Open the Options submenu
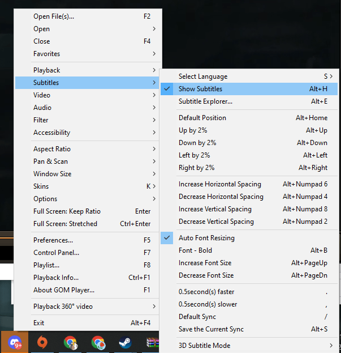The height and width of the screenshot is (353, 341). coord(87,199)
